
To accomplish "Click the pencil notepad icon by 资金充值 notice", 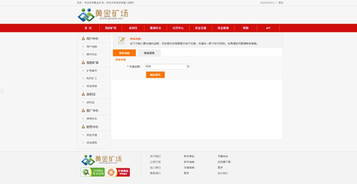I will pos(122,40).
